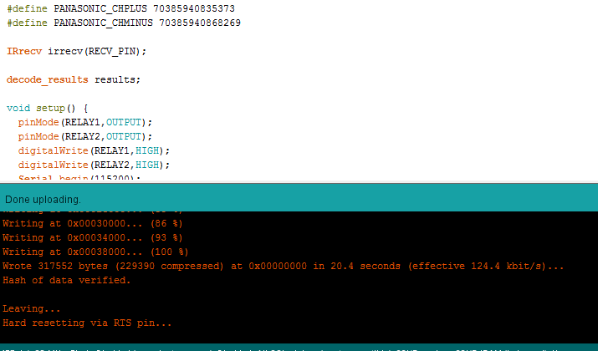Click the void setup() function header

[x=47, y=108]
